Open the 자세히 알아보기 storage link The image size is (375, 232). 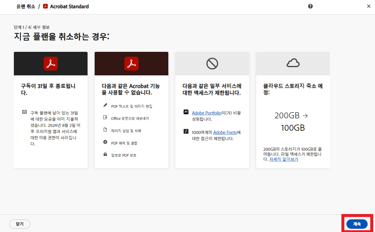(284, 159)
